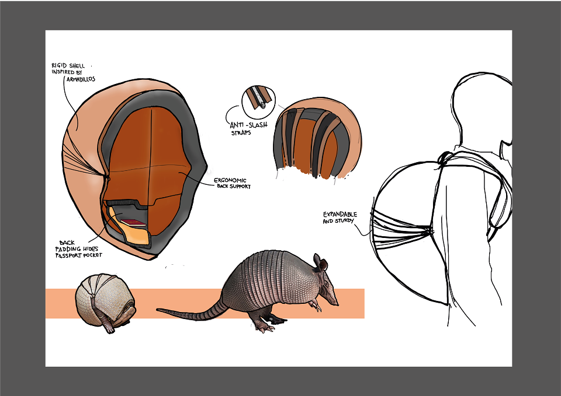Click the walking armadillo's long tail
561x396 pixels.
coord(192,311)
